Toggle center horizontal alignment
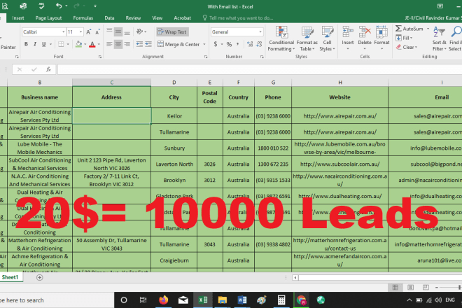 coord(118,44)
